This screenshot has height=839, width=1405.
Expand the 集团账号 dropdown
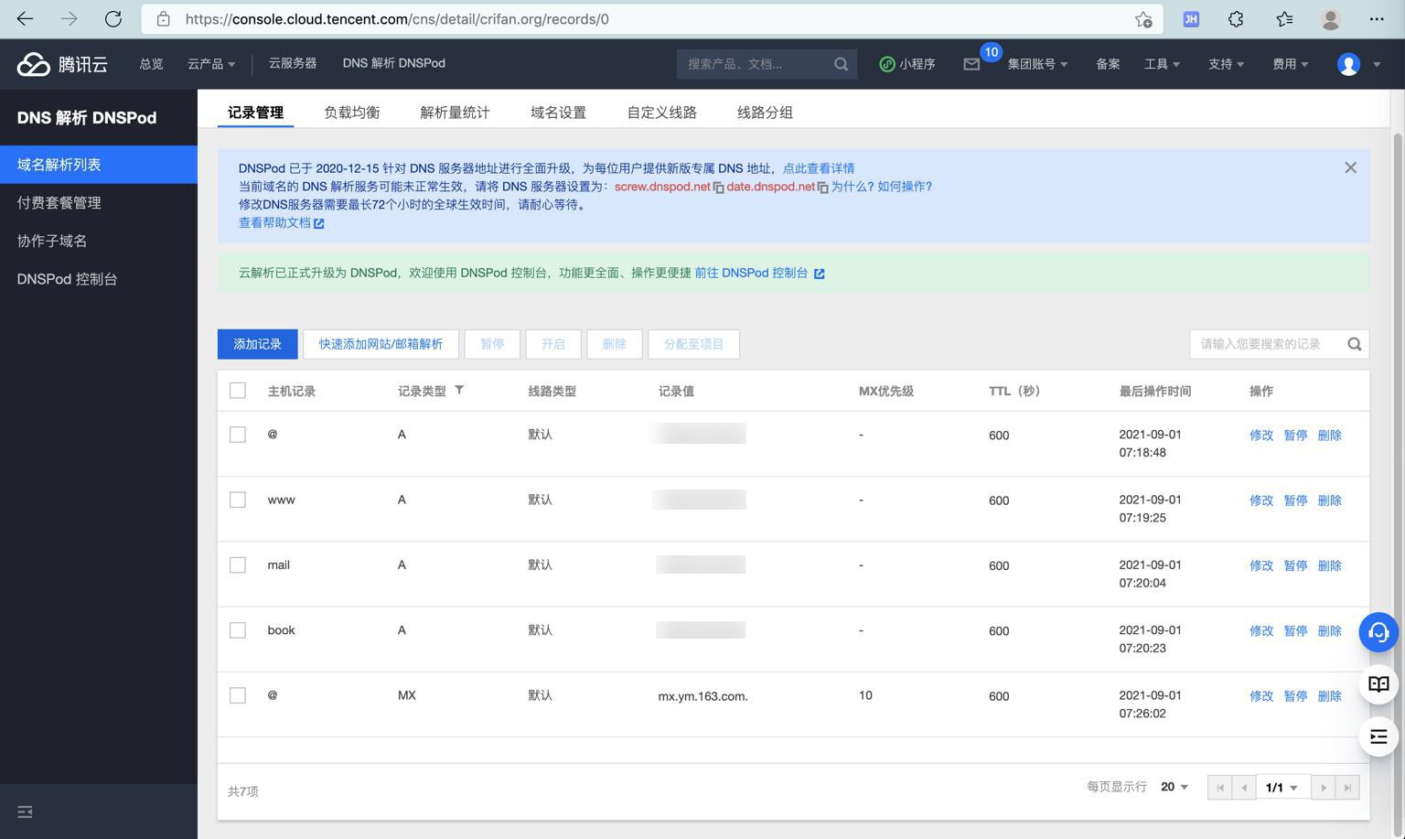click(1037, 64)
